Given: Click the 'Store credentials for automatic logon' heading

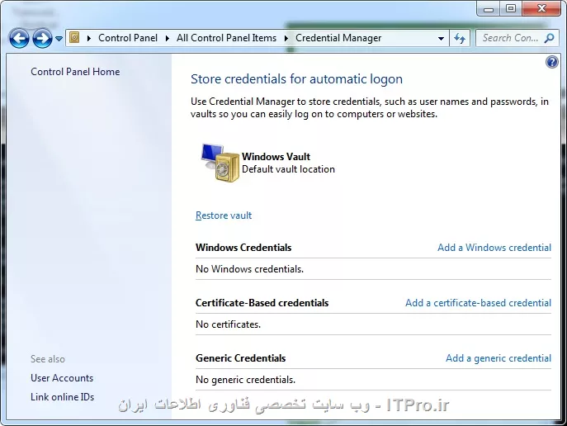Looking at the screenshot, I should coord(296,78).
